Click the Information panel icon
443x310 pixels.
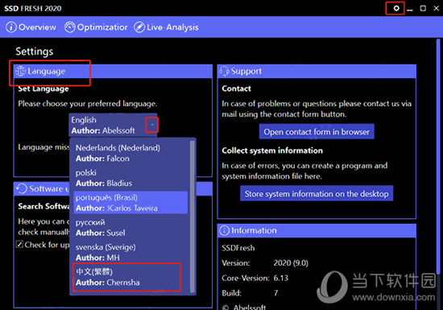(x=225, y=230)
